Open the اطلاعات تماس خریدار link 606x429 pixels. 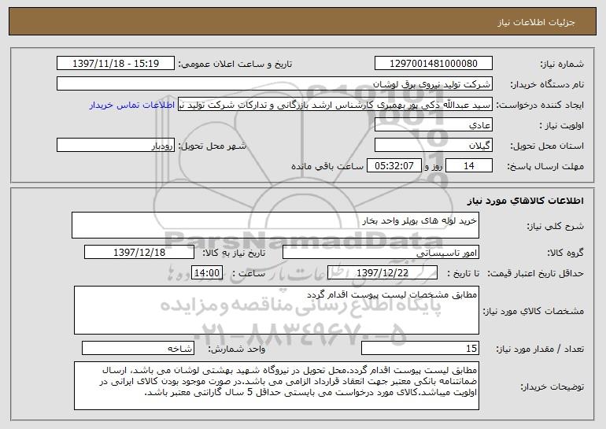tap(131, 105)
